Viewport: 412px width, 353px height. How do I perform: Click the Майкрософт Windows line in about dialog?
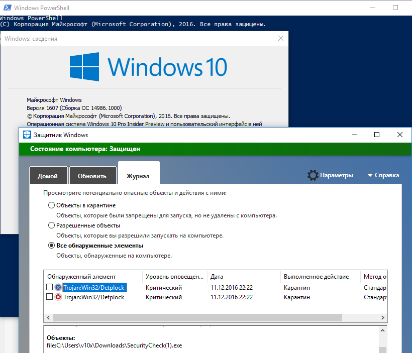pyautogui.click(x=54, y=100)
